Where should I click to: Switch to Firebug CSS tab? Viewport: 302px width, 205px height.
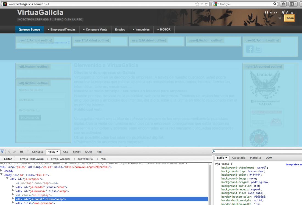66,152
